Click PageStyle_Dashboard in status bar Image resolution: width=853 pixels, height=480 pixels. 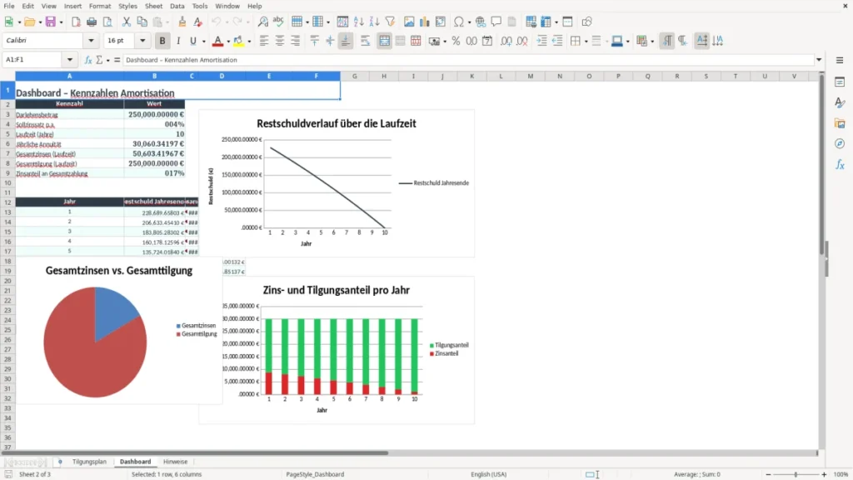pyautogui.click(x=315, y=474)
